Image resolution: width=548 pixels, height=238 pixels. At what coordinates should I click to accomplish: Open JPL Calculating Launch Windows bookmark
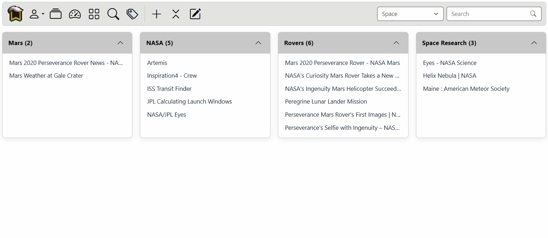tap(189, 101)
